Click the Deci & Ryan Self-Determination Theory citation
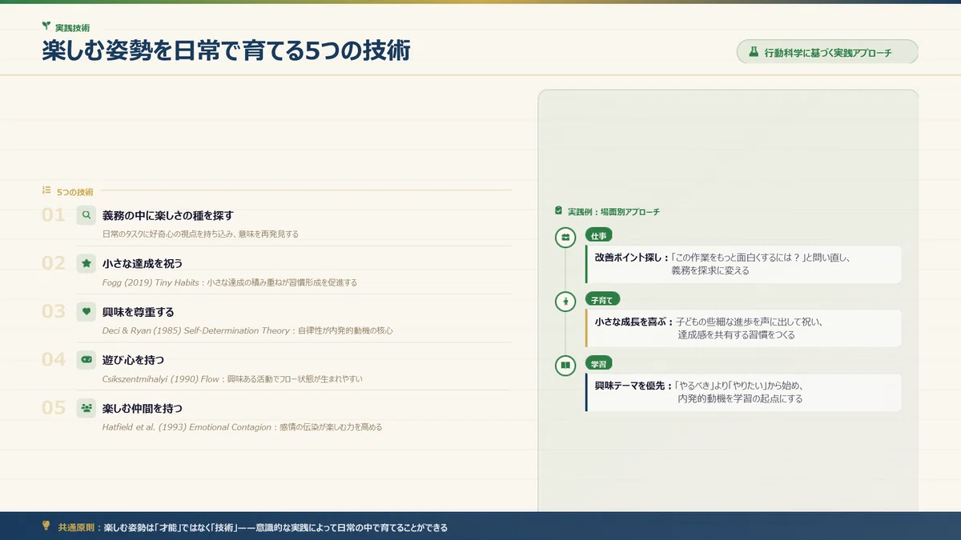The height and width of the screenshot is (540, 961). pos(247,330)
